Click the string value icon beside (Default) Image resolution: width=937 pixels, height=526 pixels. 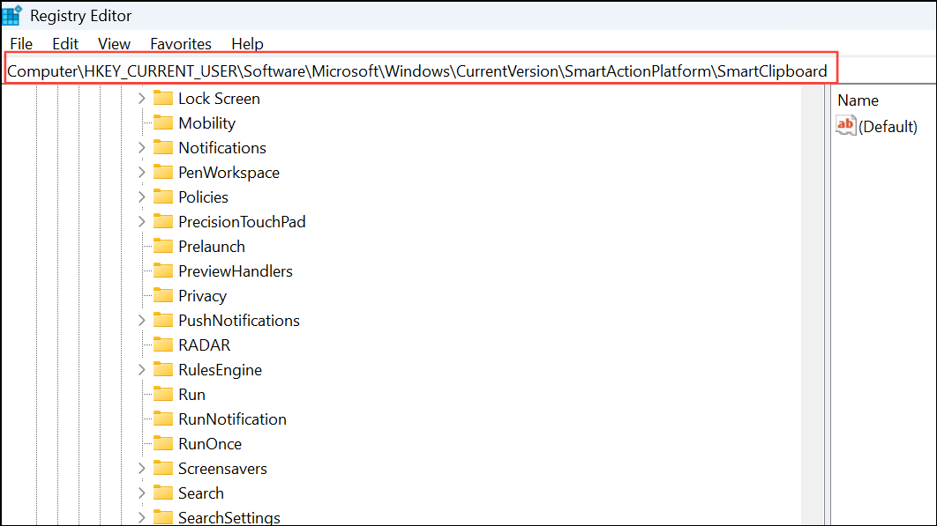tap(845, 125)
